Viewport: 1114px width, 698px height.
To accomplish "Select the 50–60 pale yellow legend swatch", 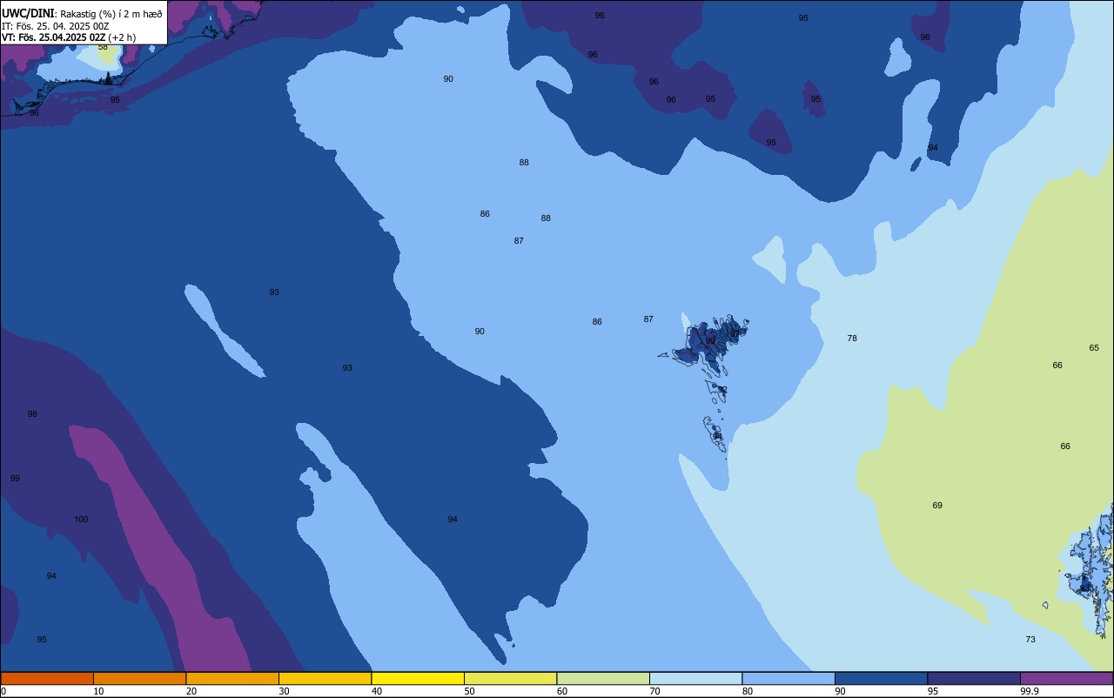I will (x=510, y=678).
